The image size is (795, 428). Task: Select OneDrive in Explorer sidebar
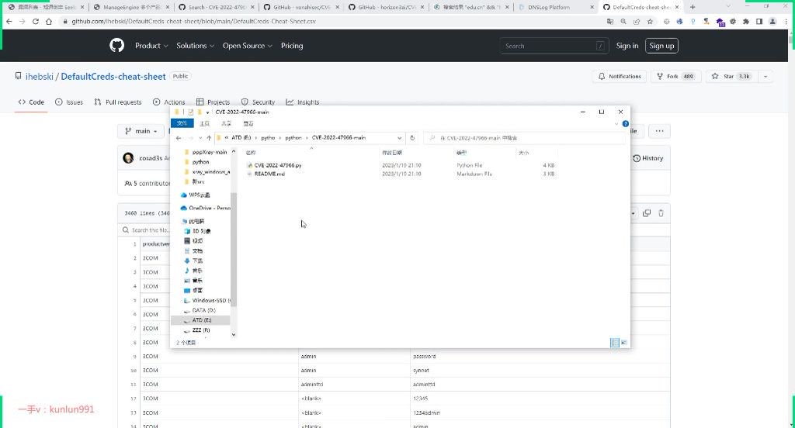click(205, 208)
